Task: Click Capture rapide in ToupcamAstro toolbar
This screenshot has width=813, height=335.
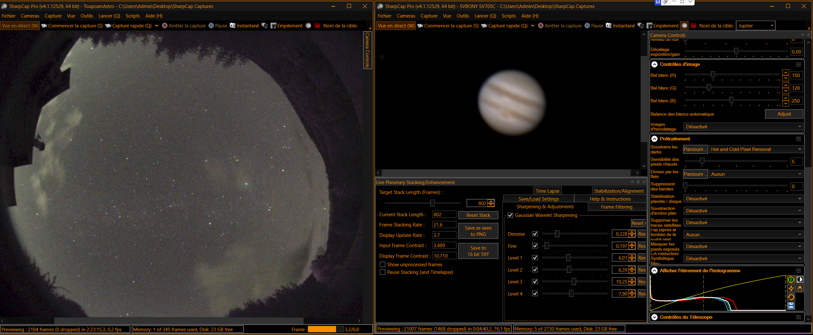Action: click(128, 25)
